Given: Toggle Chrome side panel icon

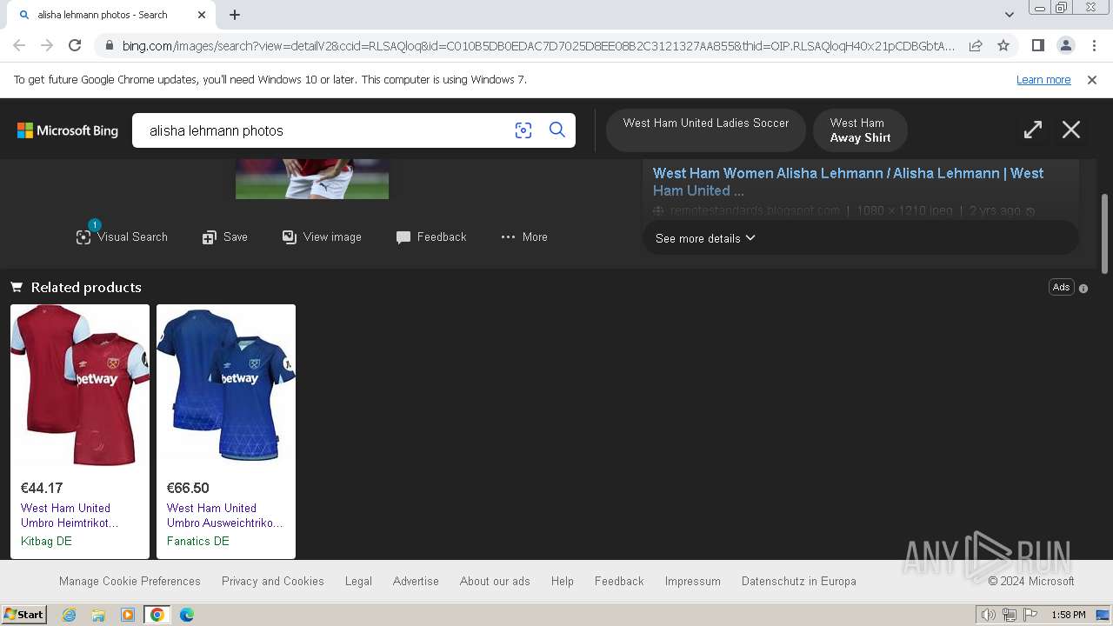Looking at the screenshot, I should pos(1038,45).
